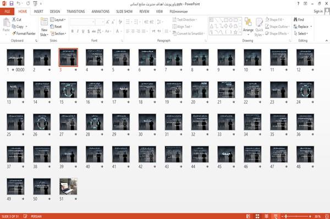This screenshot has height=219, width=330.
Task: Open the FILEminimizer tab
Action: pyautogui.click(x=178, y=12)
